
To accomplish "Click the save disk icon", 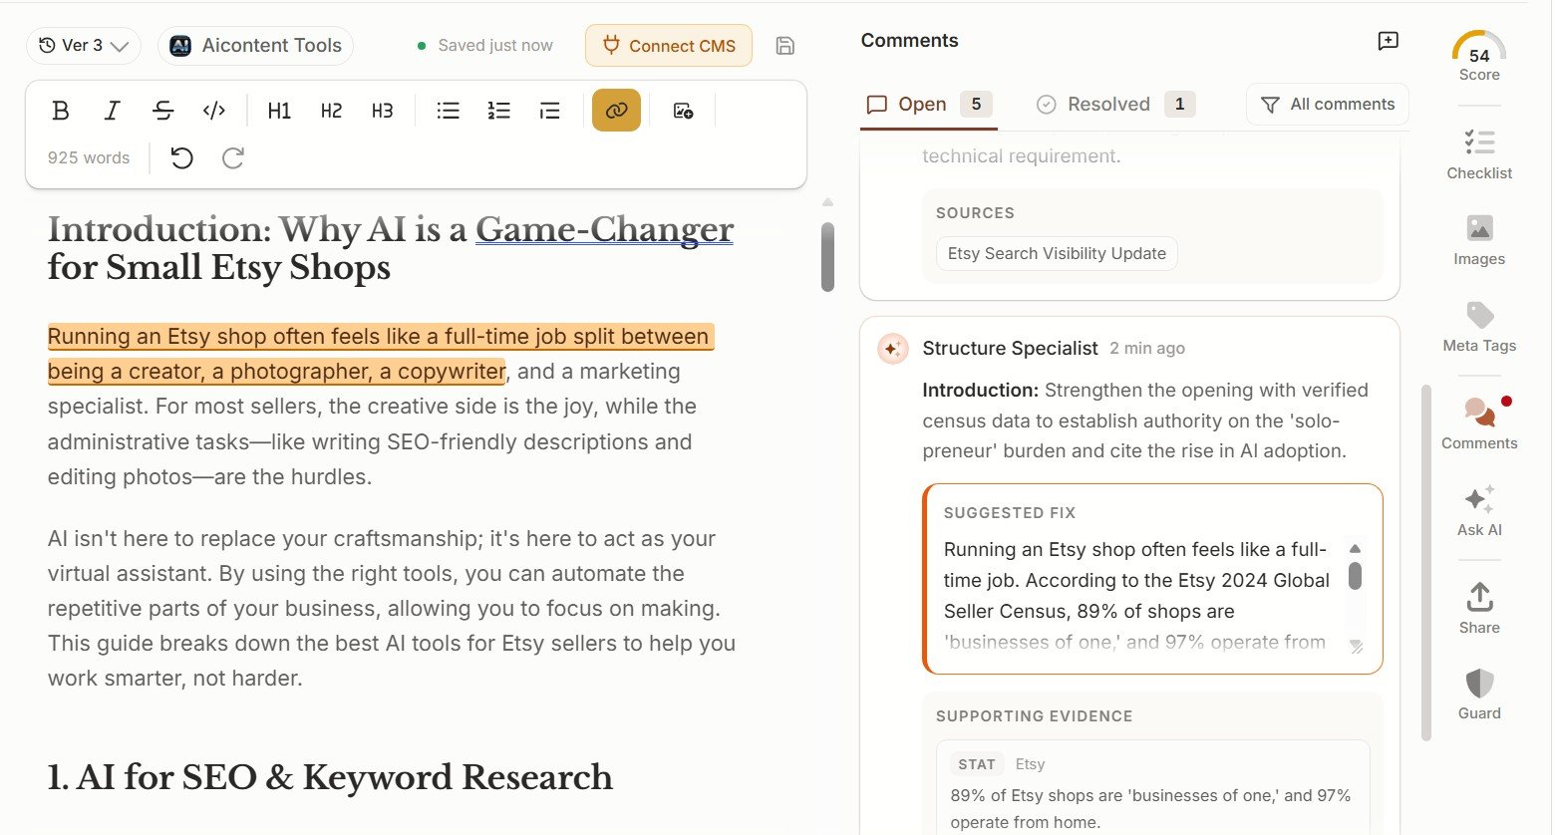I will (x=785, y=46).
